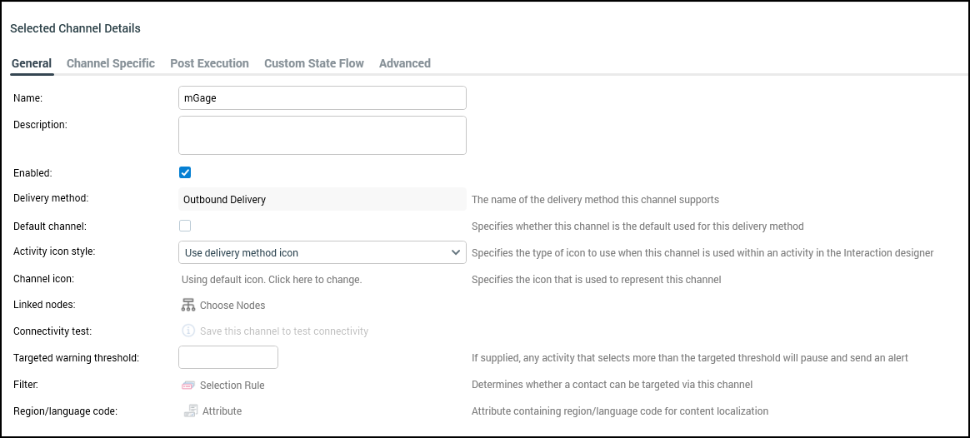Click the Selection Rule filter icon
This screenshot has width=970, height=438.
point(188,385)
